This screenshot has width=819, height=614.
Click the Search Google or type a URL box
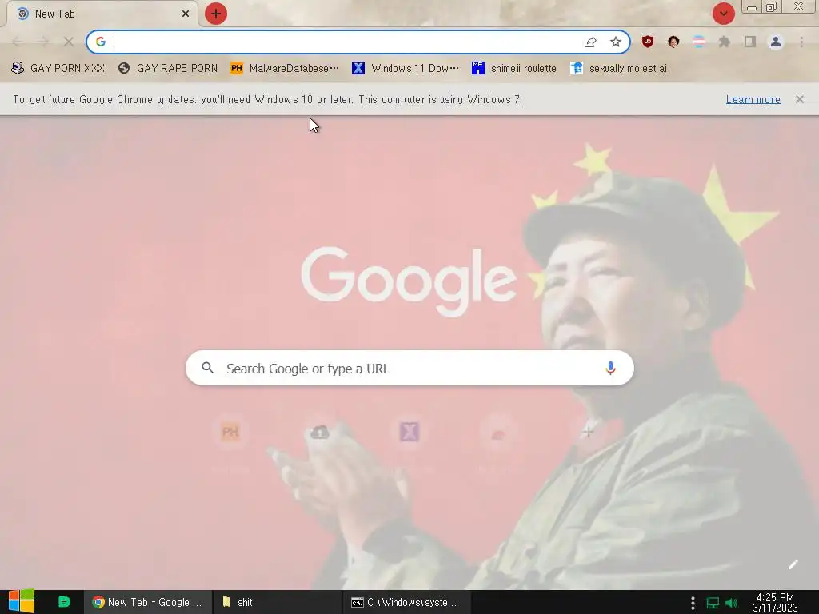(409, 368)
